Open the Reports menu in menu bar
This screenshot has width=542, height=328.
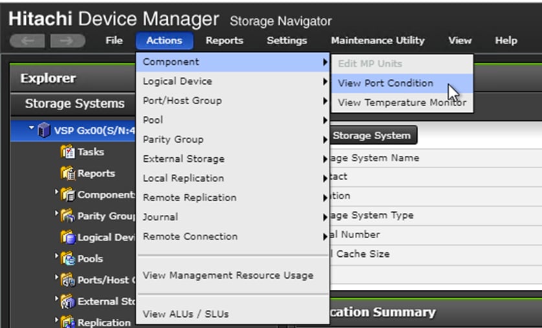(x=224, y=41)
